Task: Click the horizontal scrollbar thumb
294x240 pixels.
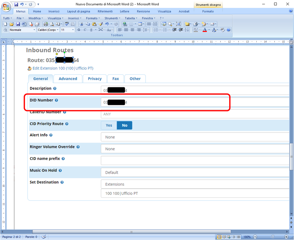Action: [x=131, y=232]
